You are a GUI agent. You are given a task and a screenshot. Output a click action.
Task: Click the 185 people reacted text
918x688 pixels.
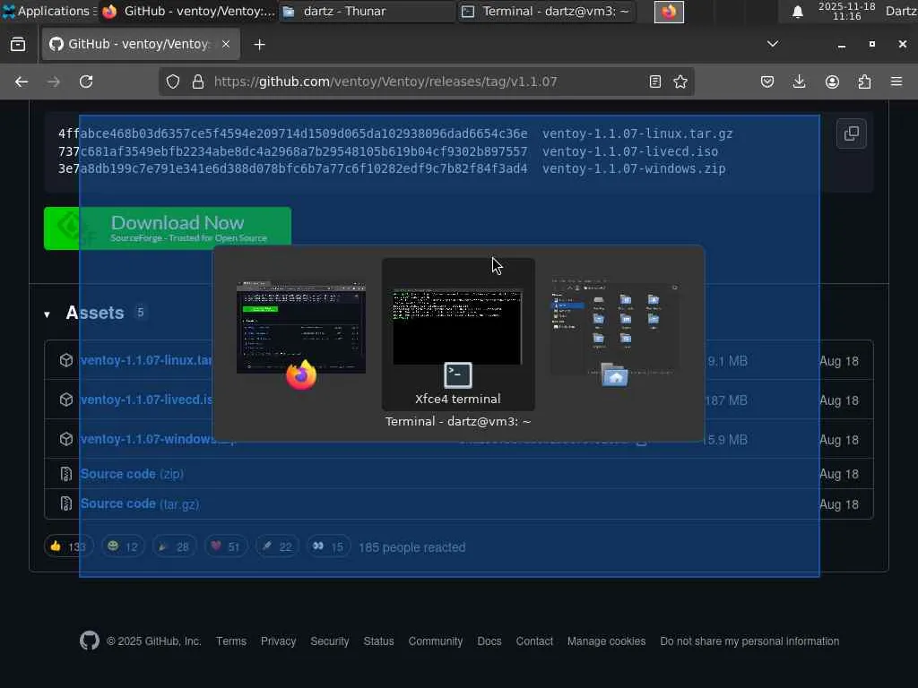pos(412,547)
